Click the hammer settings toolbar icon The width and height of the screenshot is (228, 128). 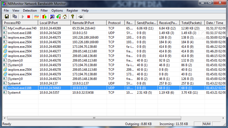[52, 17]
